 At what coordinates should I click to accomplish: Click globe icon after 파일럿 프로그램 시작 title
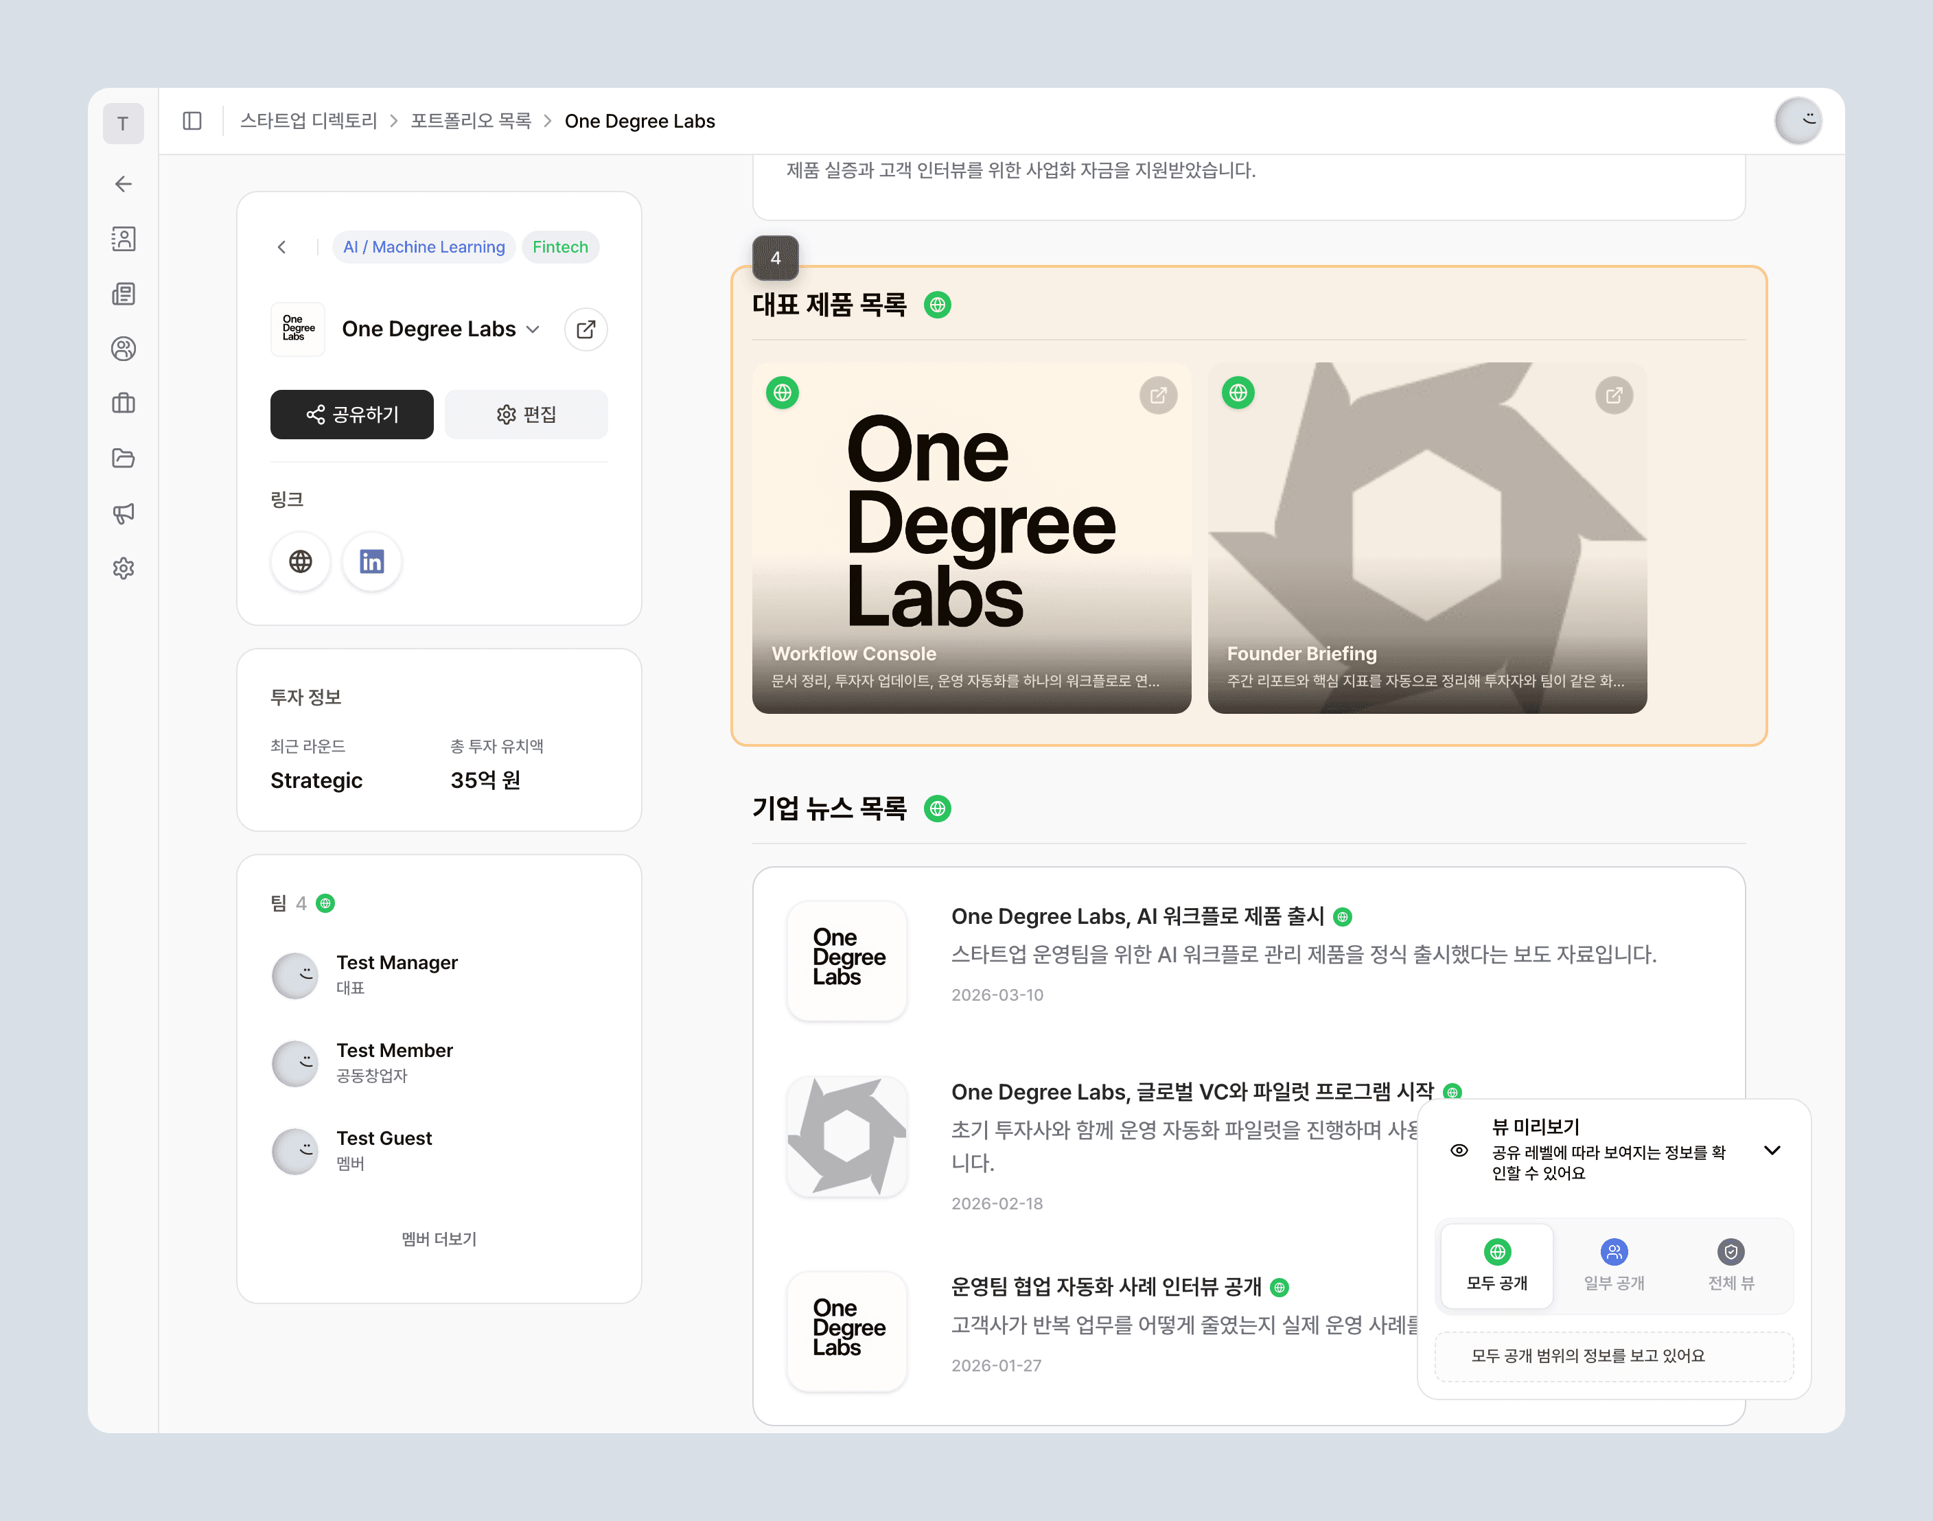(1452, 1093)
